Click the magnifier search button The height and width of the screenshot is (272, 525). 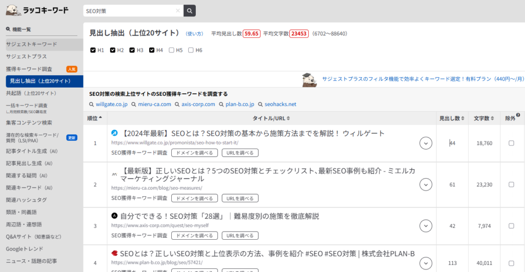click(x=190, y=11)
